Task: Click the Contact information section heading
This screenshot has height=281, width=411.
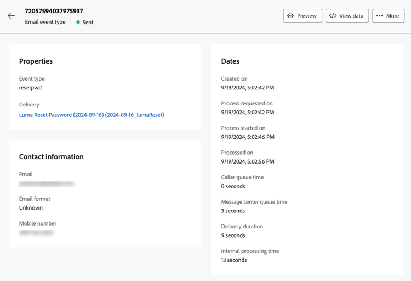Action: click(x=52, y=156)
